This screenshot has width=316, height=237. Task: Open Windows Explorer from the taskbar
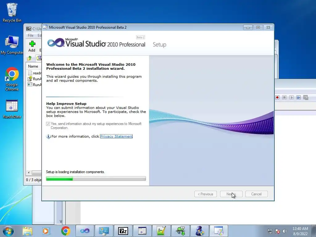pos(27,231)
